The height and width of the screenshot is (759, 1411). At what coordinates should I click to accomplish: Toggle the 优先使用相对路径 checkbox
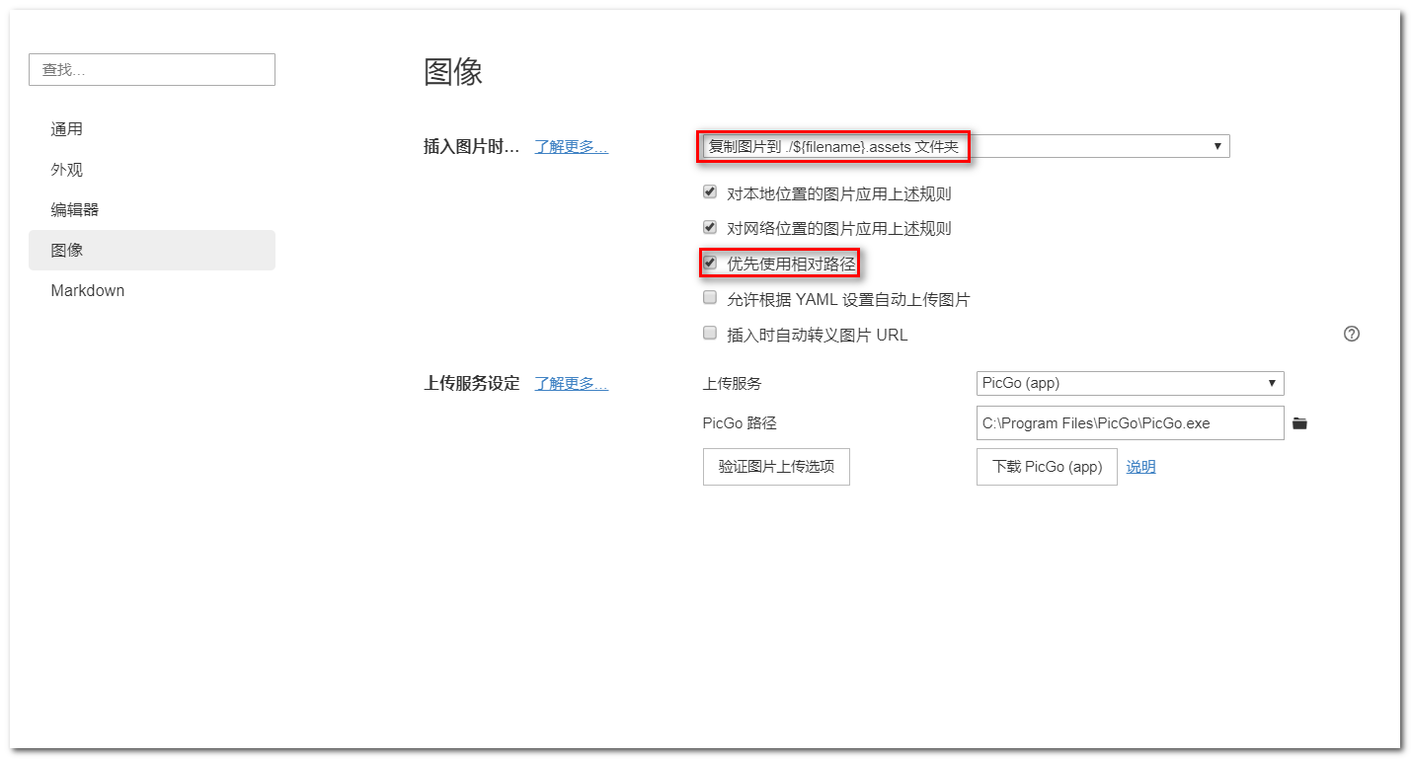tap(709, 263)
